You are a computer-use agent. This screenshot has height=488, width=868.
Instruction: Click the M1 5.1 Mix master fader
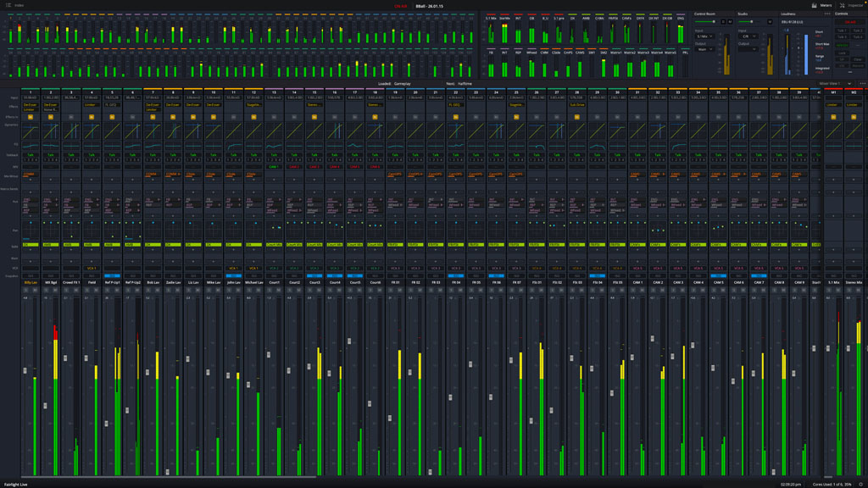point(829,348)
